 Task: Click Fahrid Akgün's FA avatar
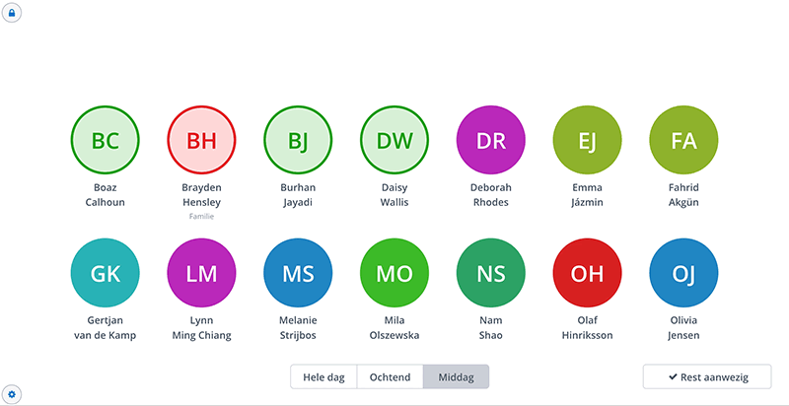click(683, 140)
